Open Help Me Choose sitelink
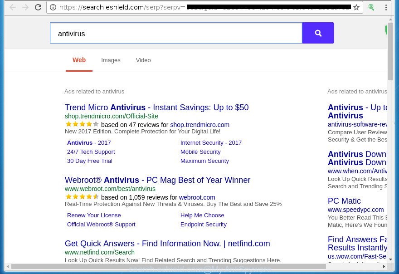399x274 pixels. (x=202, y=215)
